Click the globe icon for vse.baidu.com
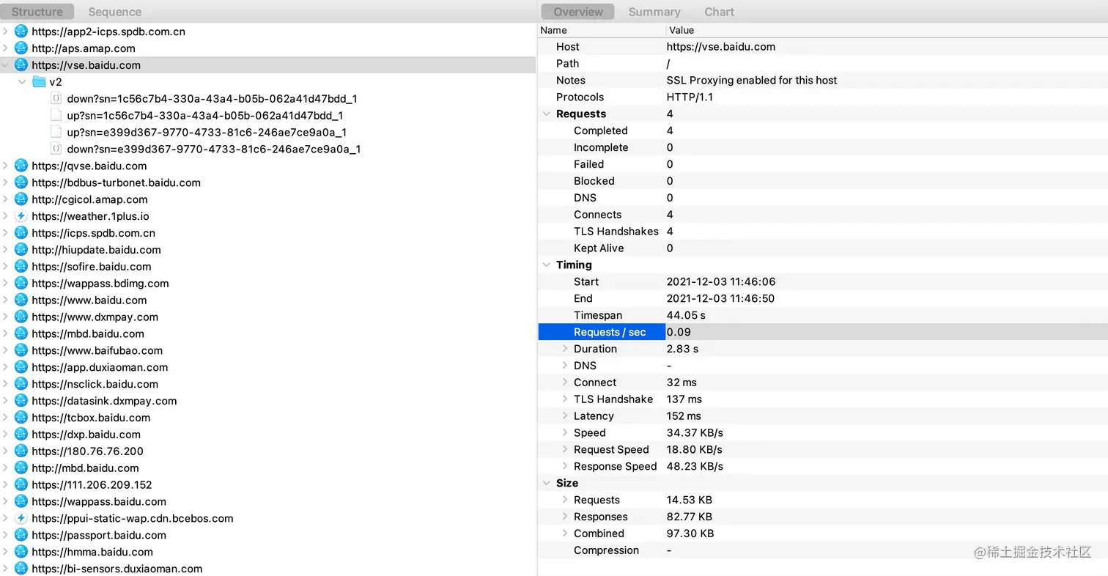Image resolution: width=1108 pixels, height=576 pixels. (x=21, y=65)
